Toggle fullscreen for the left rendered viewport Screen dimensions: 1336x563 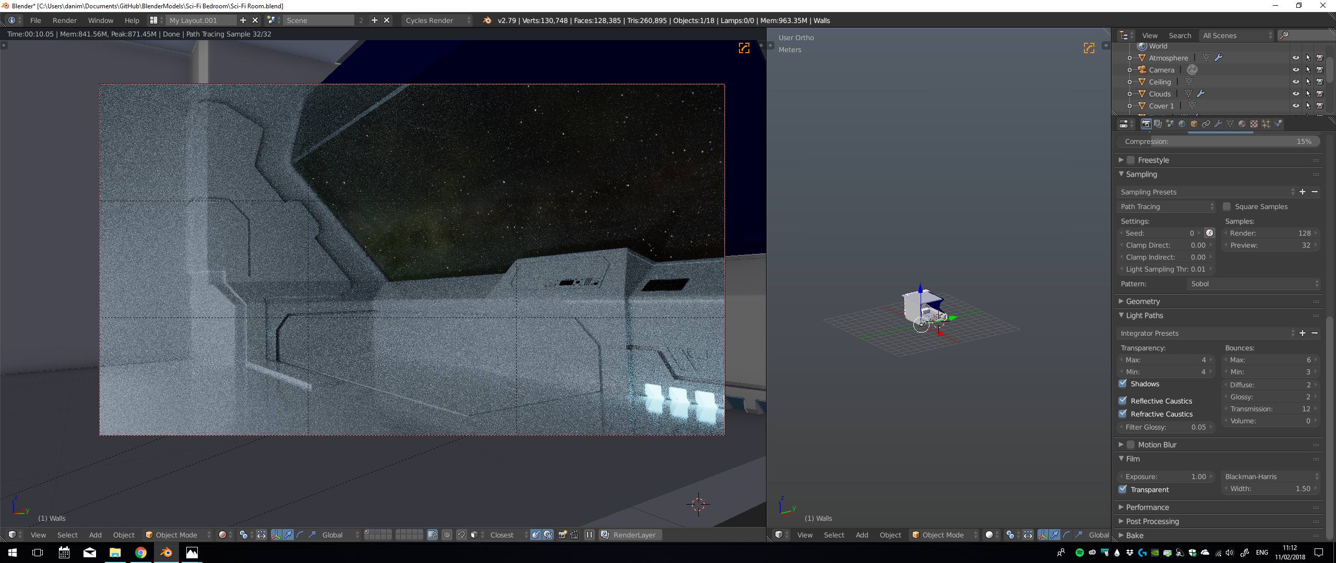tap(744, 48)
